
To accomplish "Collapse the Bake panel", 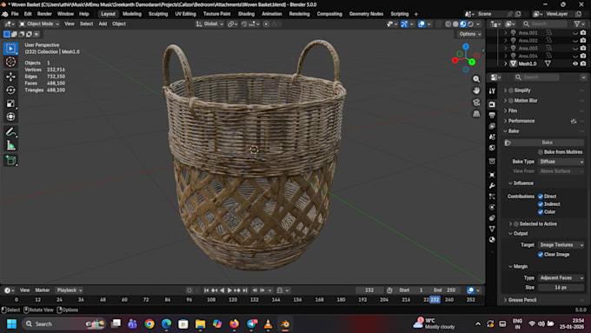I will pyautogui.click(x=513, y=131).
